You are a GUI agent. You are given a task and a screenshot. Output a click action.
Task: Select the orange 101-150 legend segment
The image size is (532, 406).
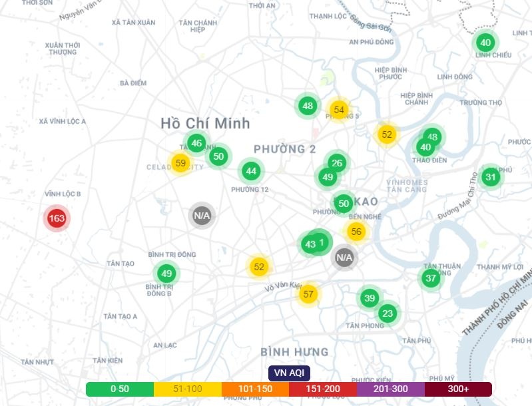255,389
